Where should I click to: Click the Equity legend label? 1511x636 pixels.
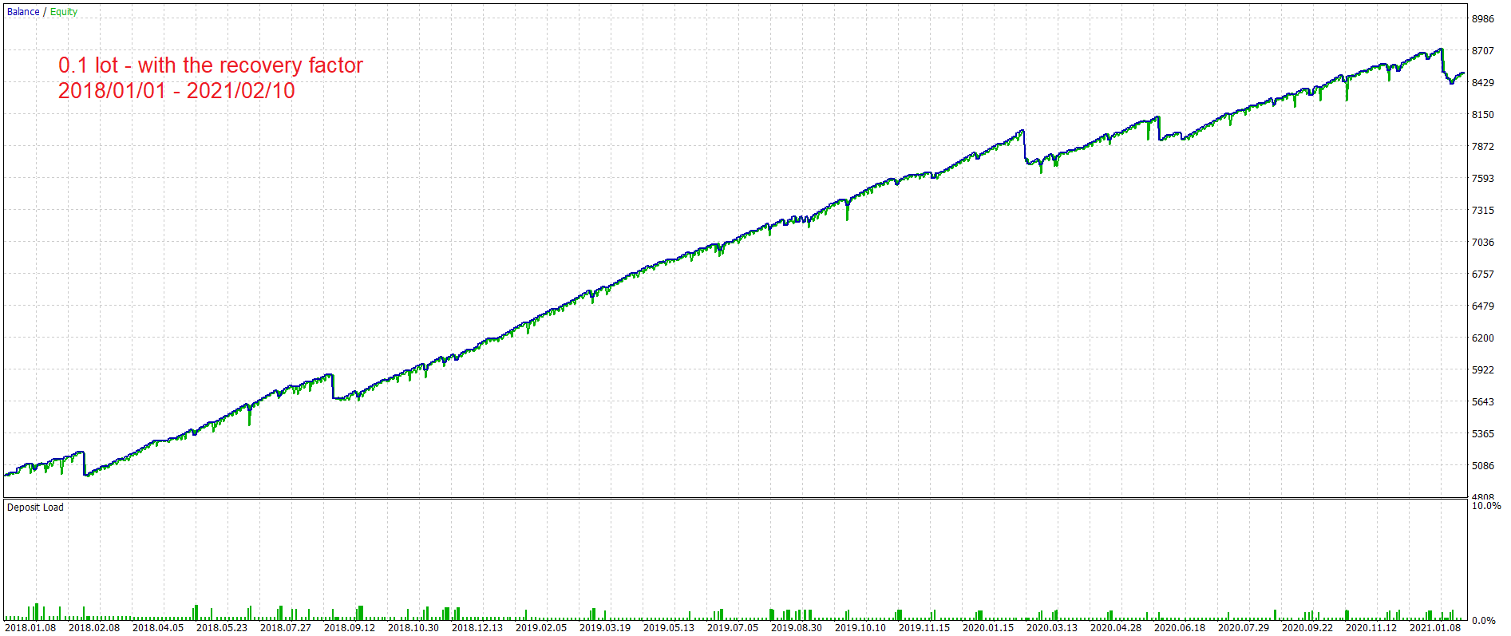pyautogui.click(x=64, y=12)
